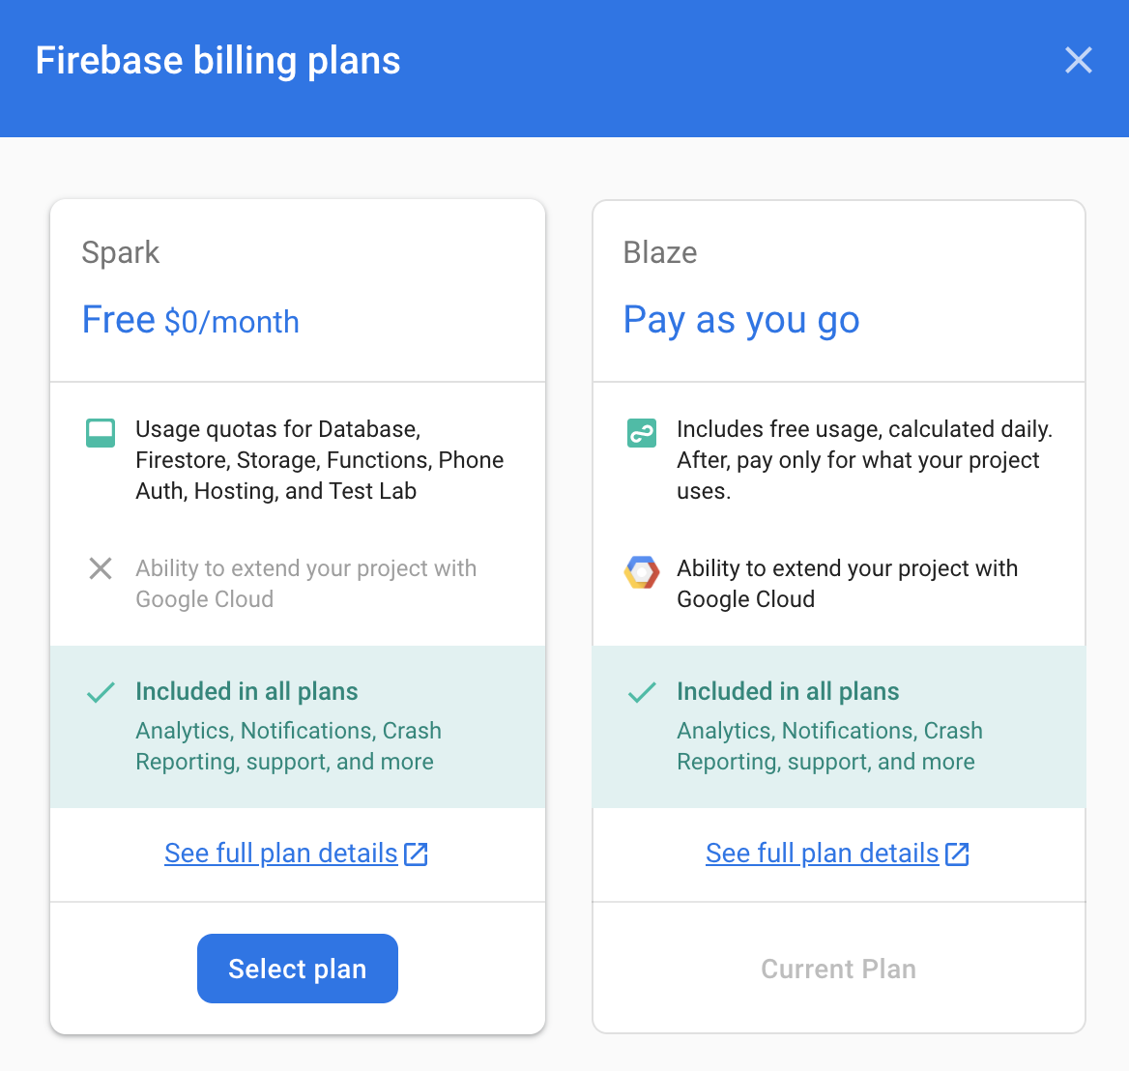The width and height of the screenshot is (1129, 1071).
Task: Click the external link icon beside Spark plan details
Action: tap(418, 853)
